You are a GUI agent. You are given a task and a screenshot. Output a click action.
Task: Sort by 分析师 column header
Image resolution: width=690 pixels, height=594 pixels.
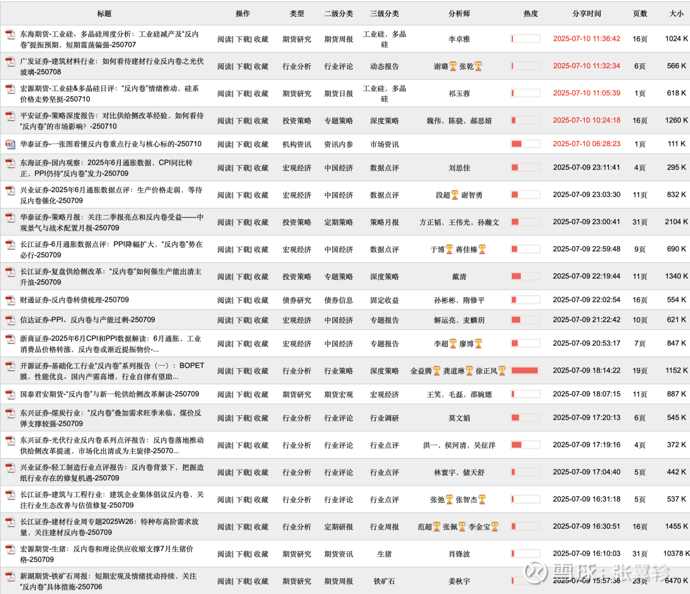tap(459, 13)
